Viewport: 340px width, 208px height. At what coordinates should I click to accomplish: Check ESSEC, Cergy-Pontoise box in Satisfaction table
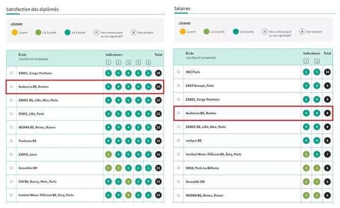tap(11, 73)
